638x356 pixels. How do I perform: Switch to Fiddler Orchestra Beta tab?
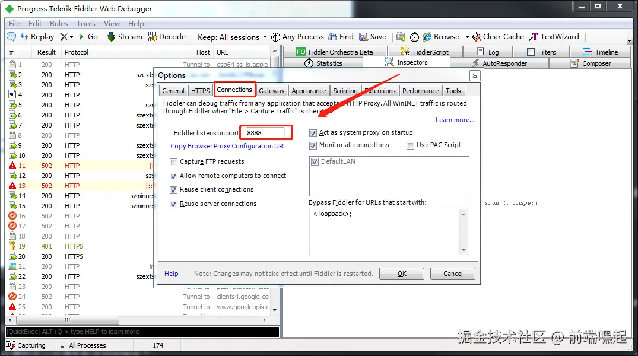[335, 52]
